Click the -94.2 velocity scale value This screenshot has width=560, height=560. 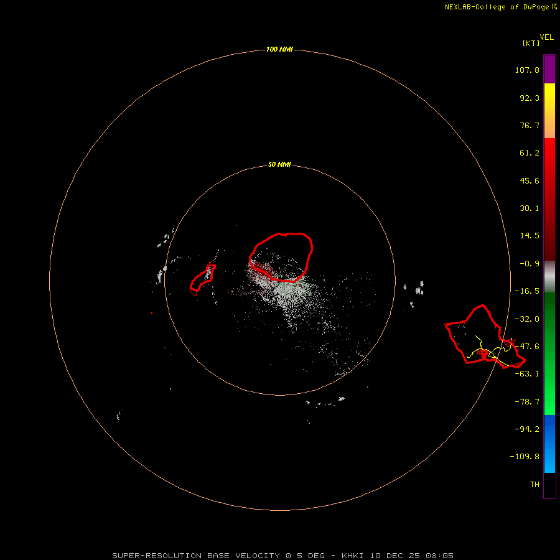tap(527, 429)
